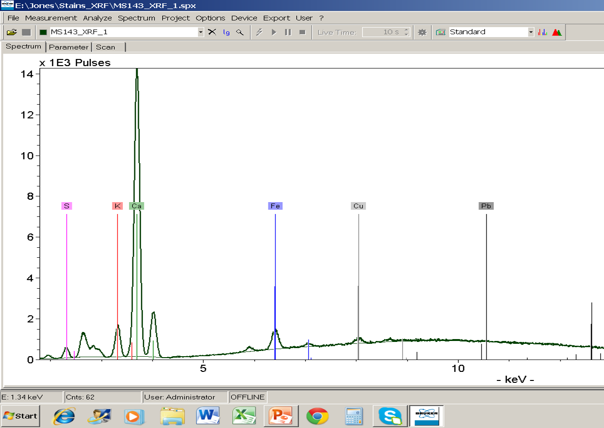Click the open file folder icon
Image resolution: width=604 pixels, height=428 pixels.
[12, 32]
